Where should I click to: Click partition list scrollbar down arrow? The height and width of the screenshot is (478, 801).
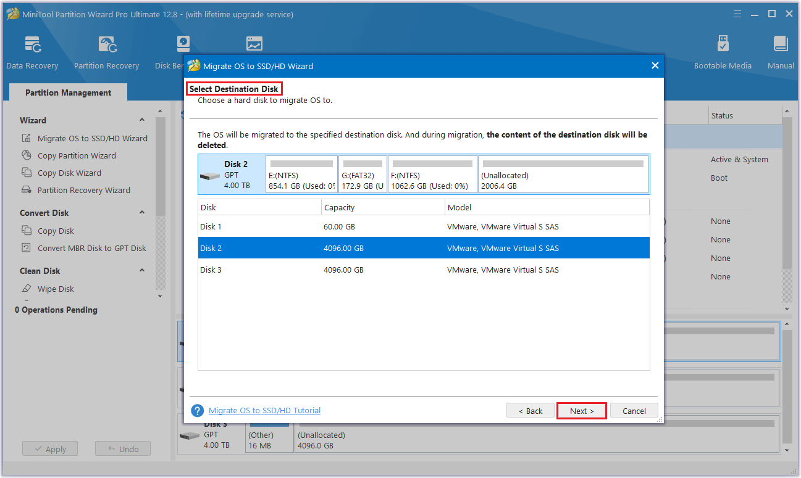pos(787,309)
